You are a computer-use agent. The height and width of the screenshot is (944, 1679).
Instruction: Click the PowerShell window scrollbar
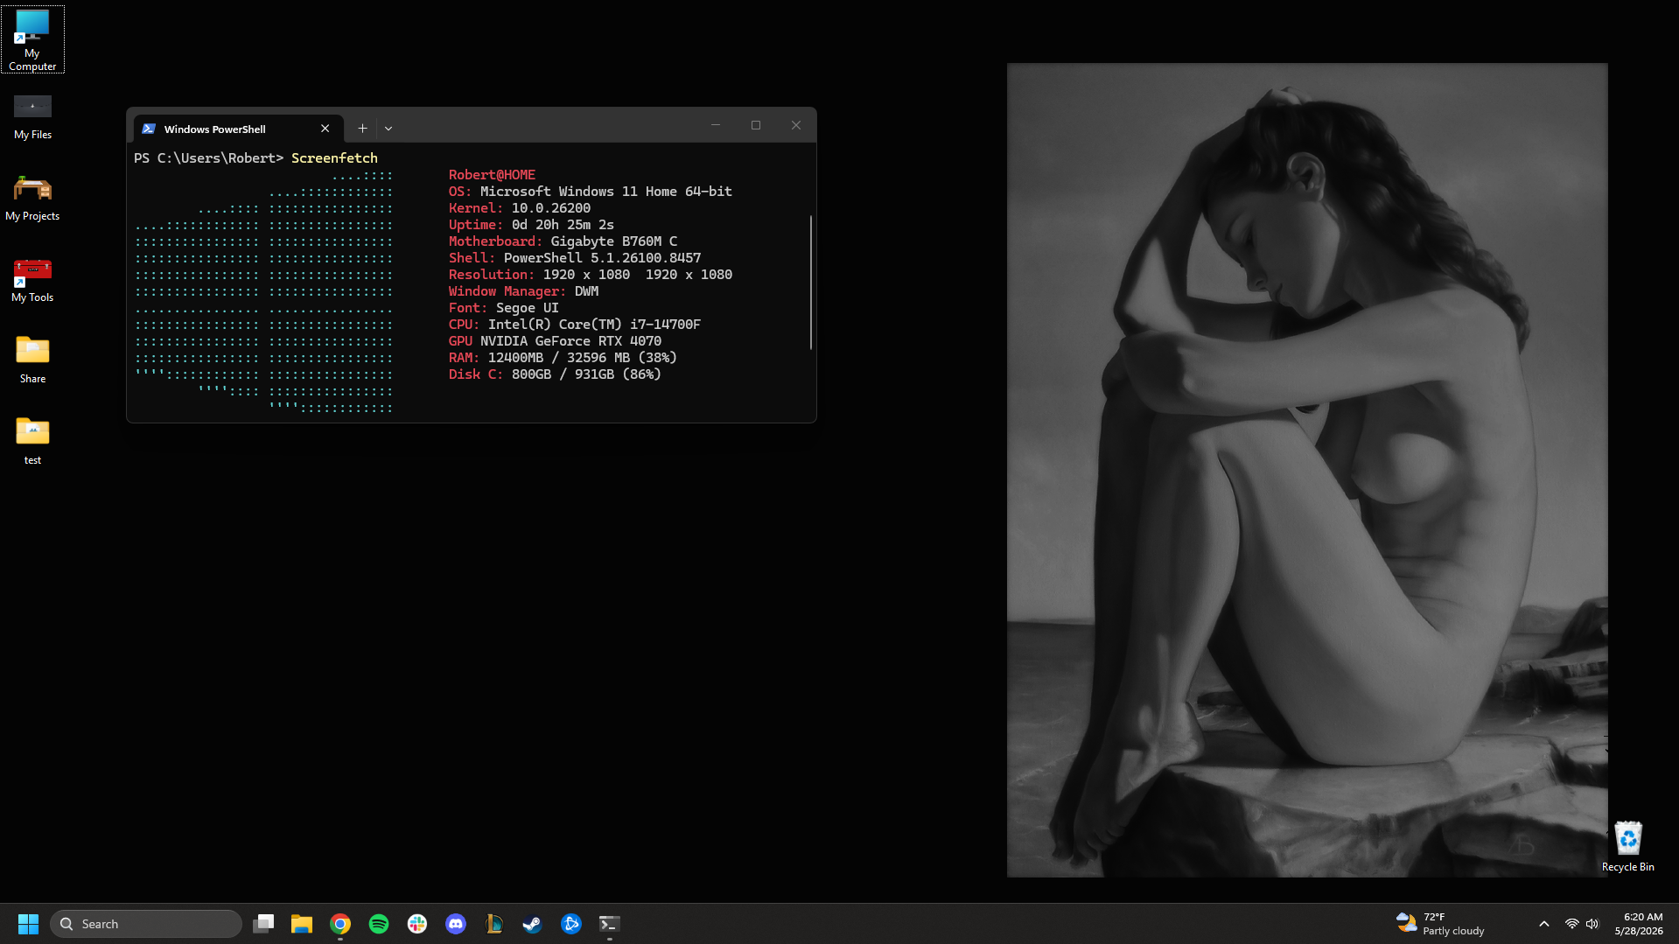tap(811, 282)
